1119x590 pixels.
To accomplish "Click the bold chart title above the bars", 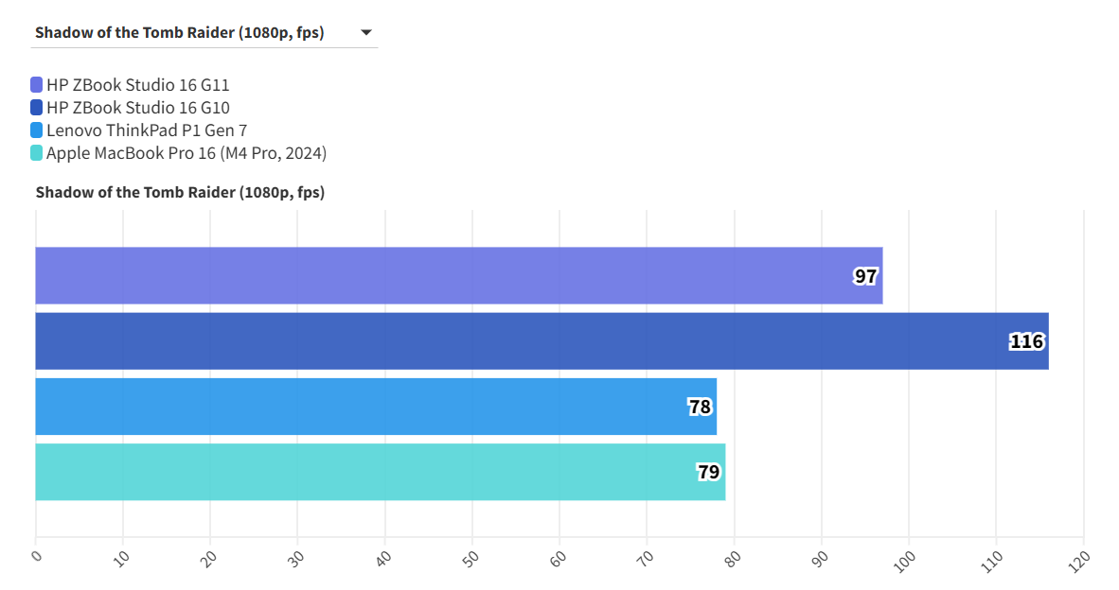I will click(x=180, y=192).
